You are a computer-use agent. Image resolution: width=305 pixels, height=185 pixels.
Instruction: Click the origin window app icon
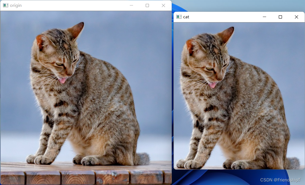click(x=5, y=5)
